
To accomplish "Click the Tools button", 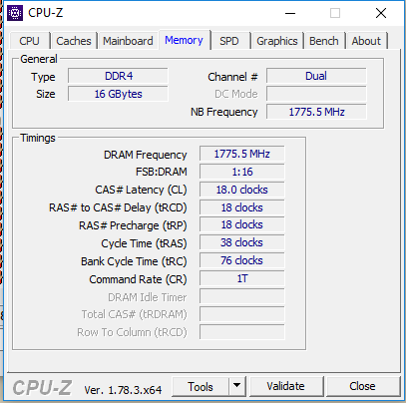I will tap(201, 386).
